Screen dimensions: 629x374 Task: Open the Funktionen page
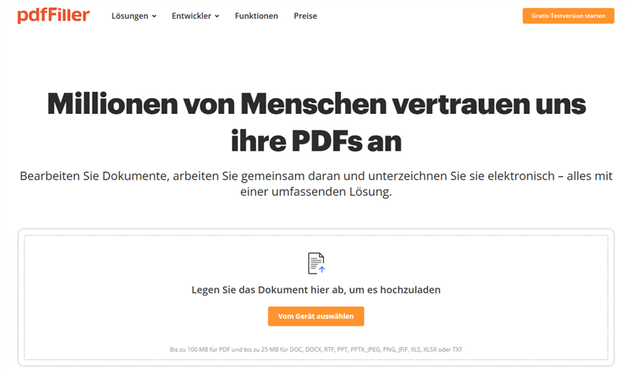pyautogui.click(x=256, y=16)
